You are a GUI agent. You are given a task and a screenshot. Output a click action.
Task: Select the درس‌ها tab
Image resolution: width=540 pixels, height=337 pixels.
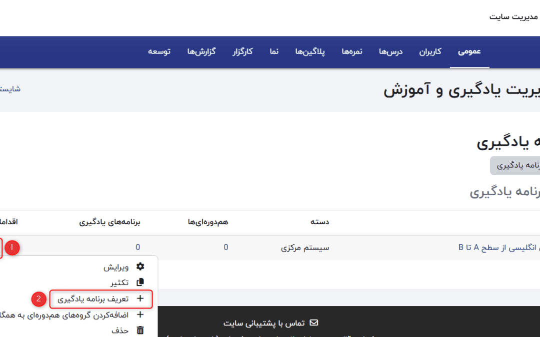390,51
